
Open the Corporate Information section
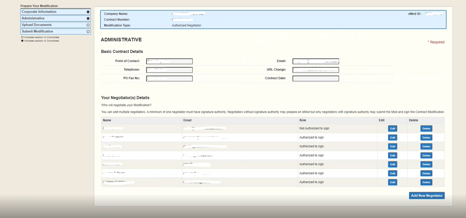45,12
